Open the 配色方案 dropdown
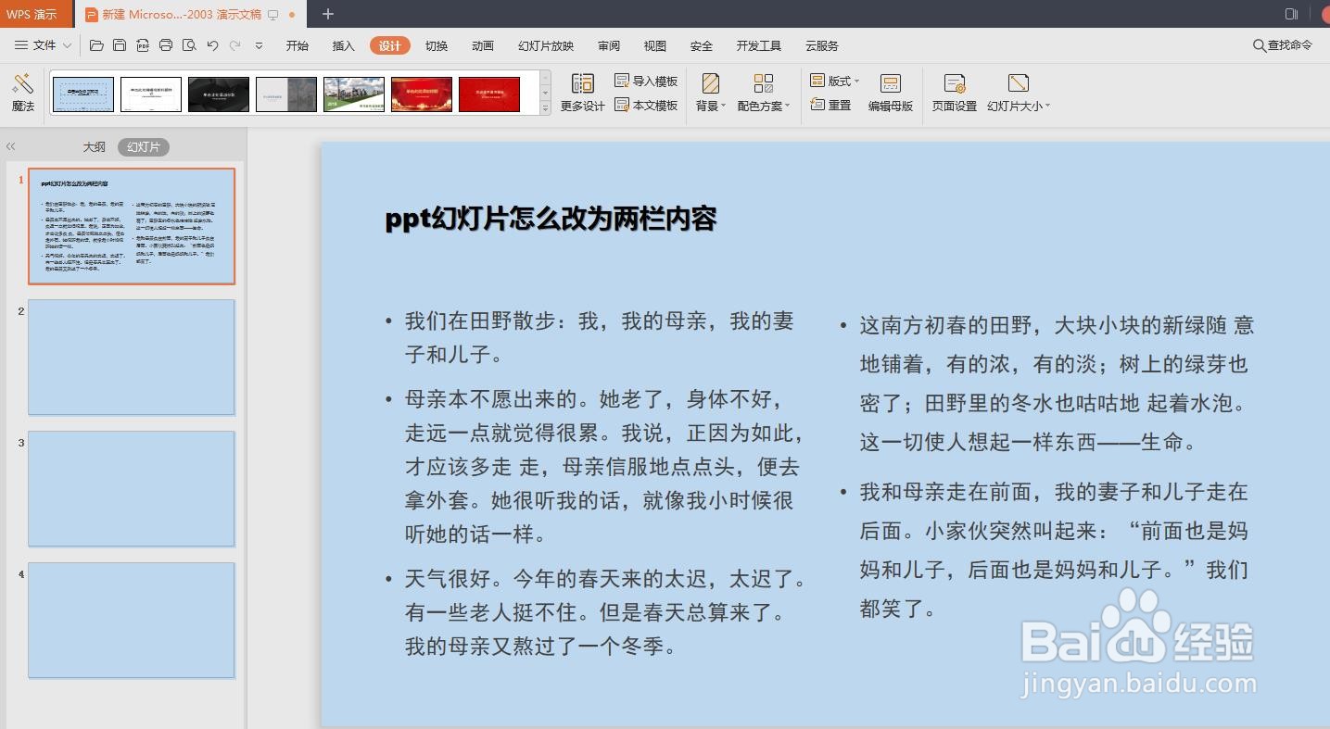Viewport: 1330px width, 729px height. [x=764, y=93]
